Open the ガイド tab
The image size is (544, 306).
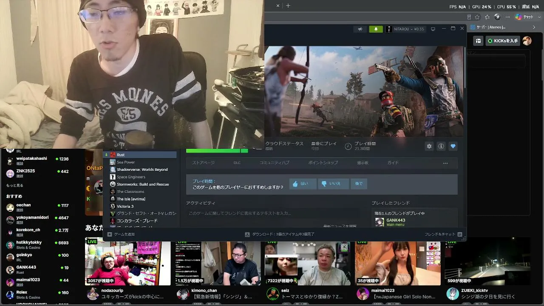click(393, 163)
